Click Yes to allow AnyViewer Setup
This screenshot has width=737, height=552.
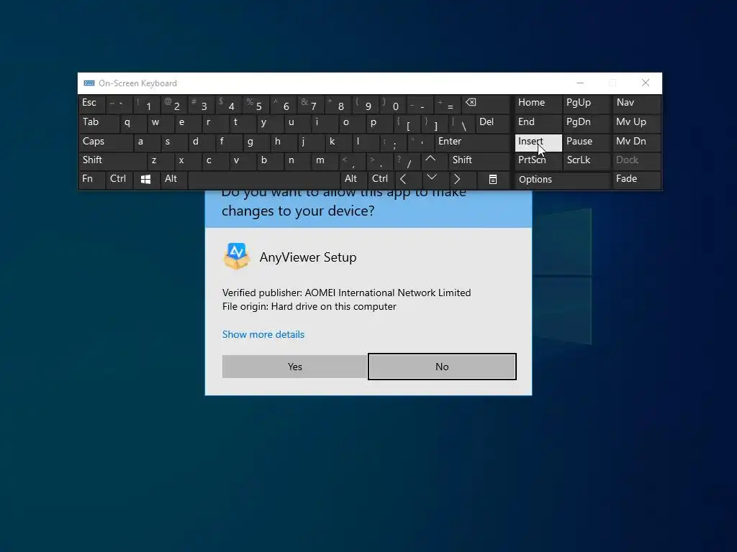pyautogui.click(x=294, y=367)
